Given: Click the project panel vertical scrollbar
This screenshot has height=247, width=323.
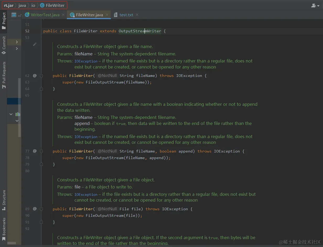Looking at the screenshot, I should (x=19, y=108).
